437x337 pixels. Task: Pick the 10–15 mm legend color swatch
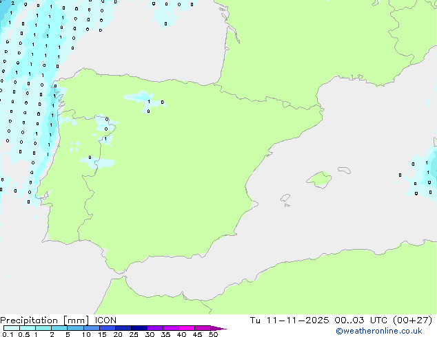click(x=92, y=328)
